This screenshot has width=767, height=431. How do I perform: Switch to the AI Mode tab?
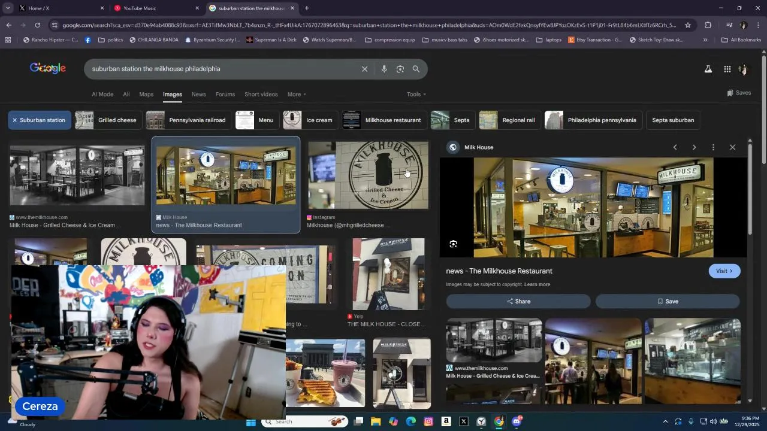(102, 95)
